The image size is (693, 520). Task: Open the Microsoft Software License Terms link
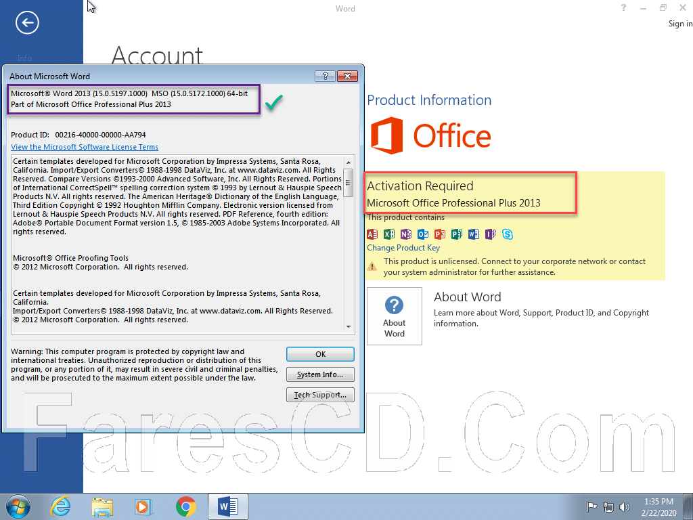point(85,147)
